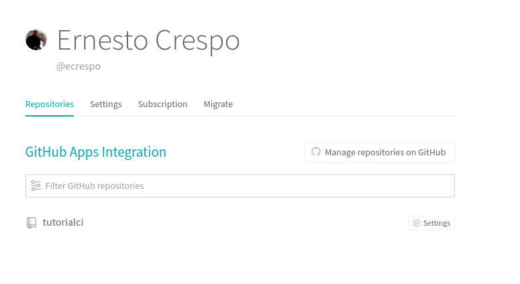The image size is (520, 284).
Task: Switch to the Repositories tab
Action: 50,104
